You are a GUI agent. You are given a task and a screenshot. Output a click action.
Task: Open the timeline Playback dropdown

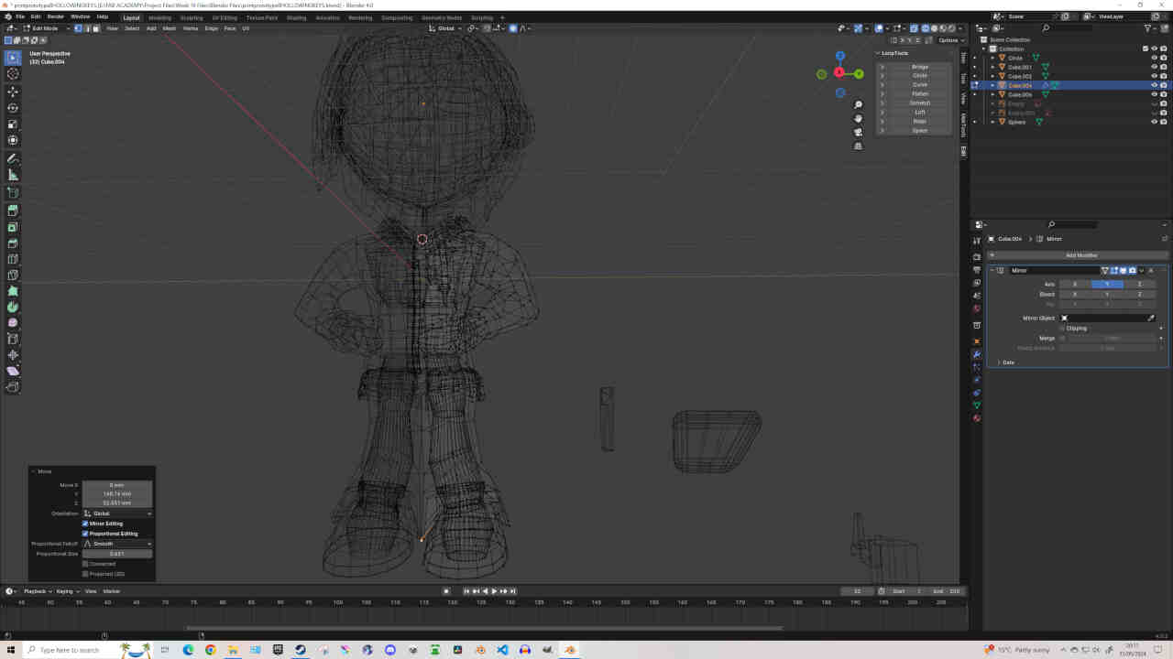(x=36, y=591)
